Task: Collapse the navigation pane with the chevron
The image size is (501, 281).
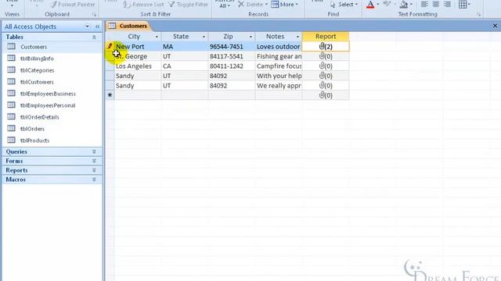Action: 97,27
